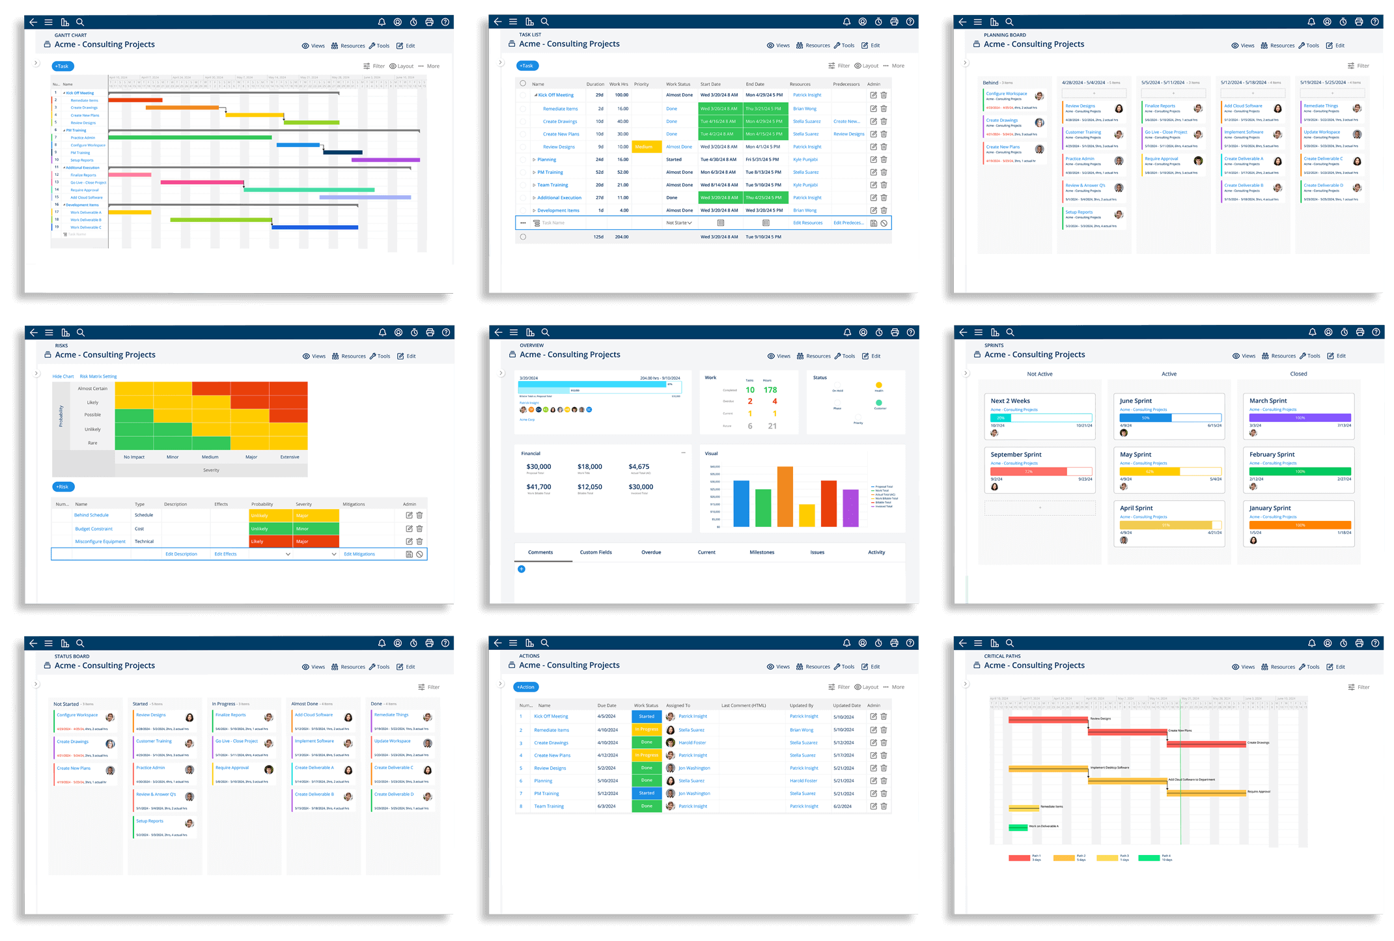Click the +Risk button in the Risks window
The width and height of the screenshot is (1394, 941).
click(63, 486)
